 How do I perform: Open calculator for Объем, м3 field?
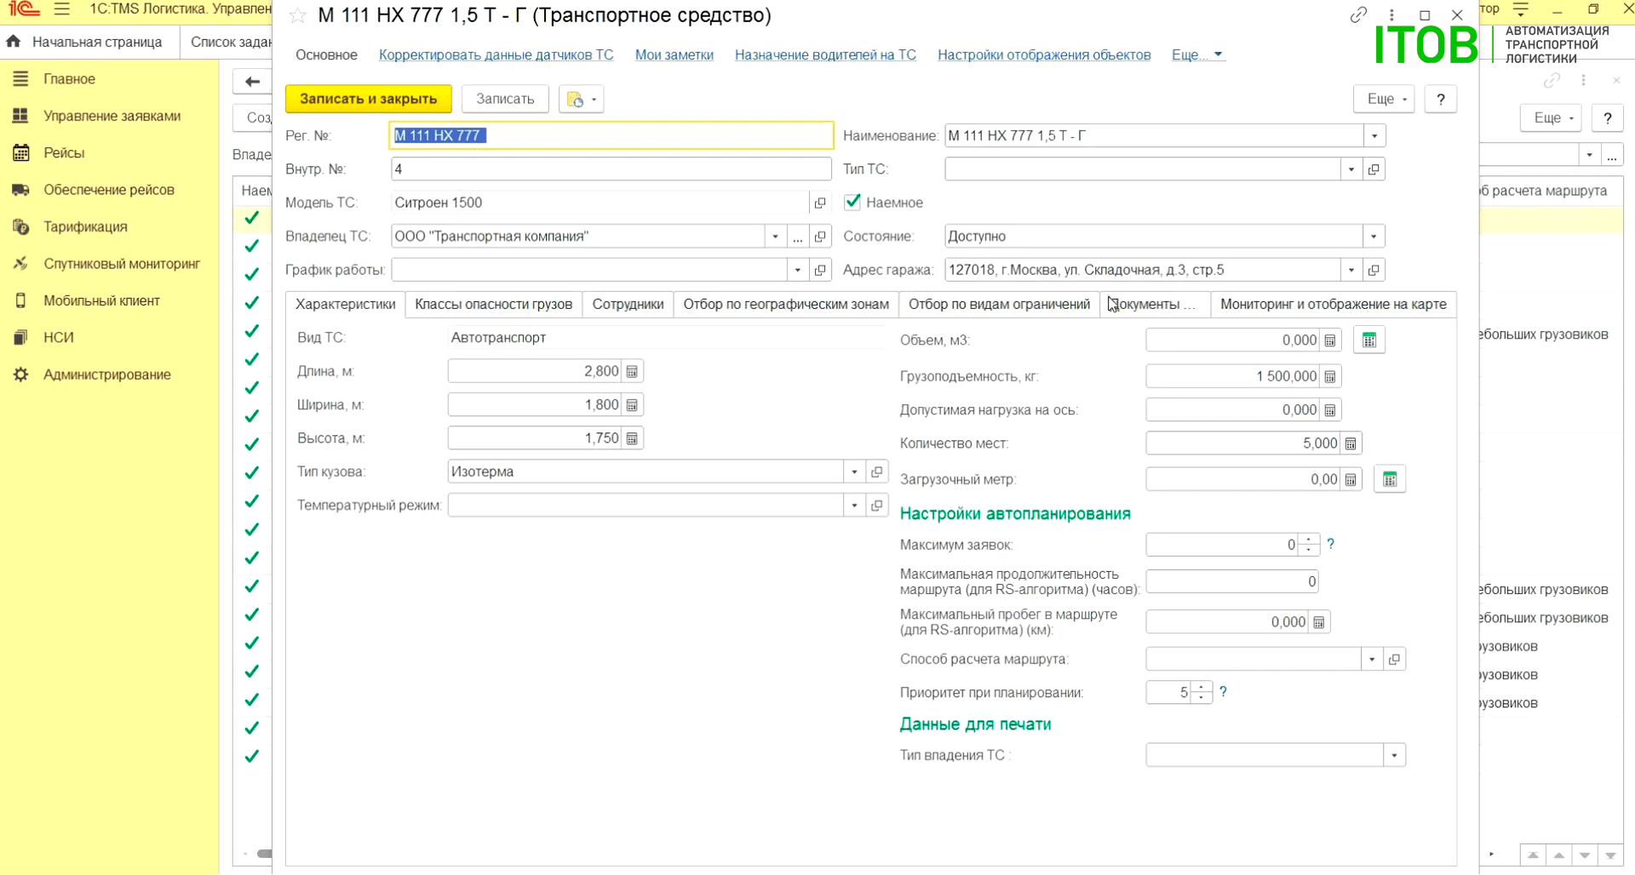click(1330, 340)
